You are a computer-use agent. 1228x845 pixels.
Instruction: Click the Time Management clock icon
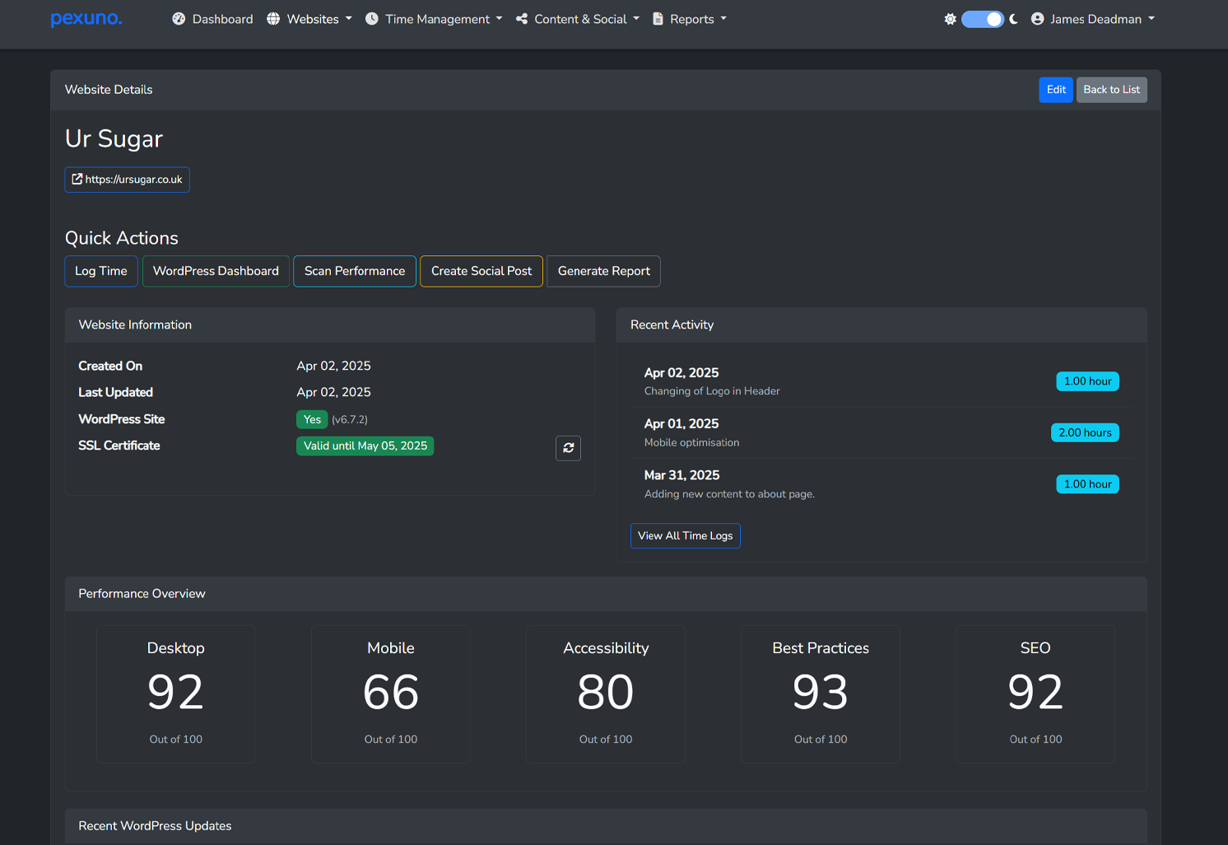pyautogui.click(x=372, y=19)
